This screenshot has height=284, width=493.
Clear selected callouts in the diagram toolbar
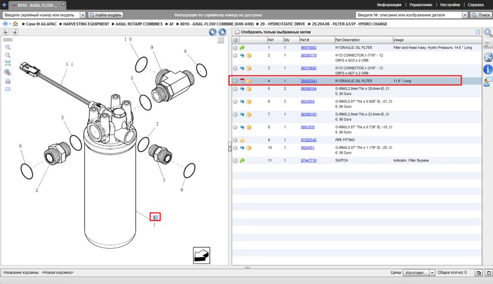pyautogui.click(x=7, y=72)
